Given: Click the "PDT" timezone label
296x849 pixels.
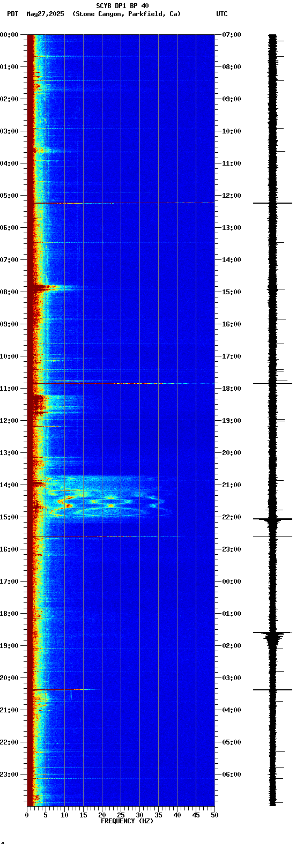Looking at the screenshot, I should tap(13, 14).
